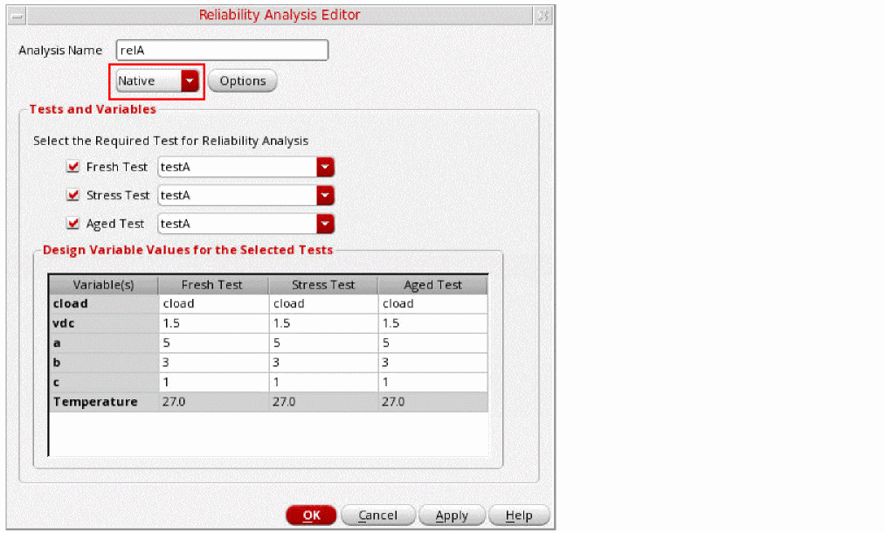Click Stress Test value 1 for c
Image resolution: width=885 pixels, height=533 pixels.
coord(323,382)
